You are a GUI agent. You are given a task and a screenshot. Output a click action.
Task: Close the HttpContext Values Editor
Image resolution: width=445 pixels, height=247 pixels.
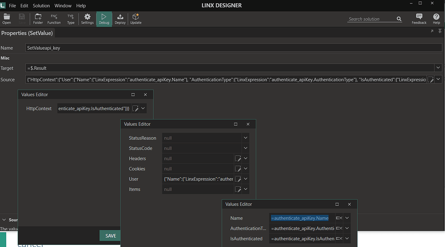click(x=145, y=95)
